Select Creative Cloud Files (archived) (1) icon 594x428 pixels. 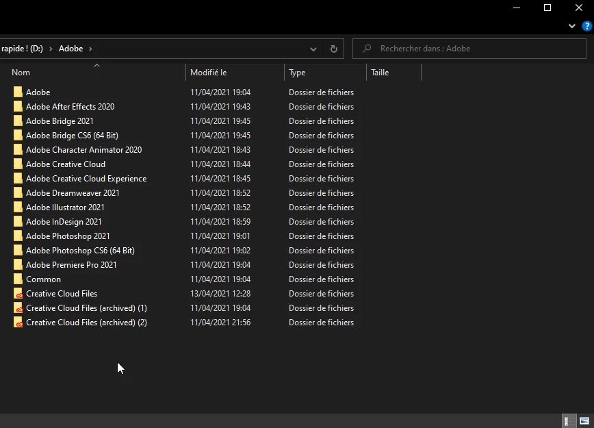click(x=18, y=308)
